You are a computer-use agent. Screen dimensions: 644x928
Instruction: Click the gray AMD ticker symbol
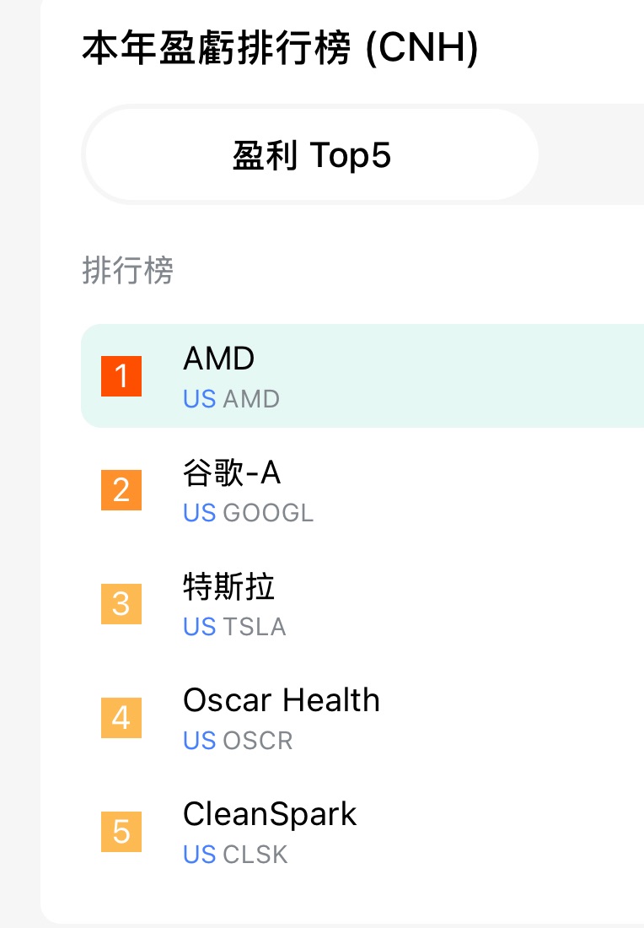[x=251, y=399]
